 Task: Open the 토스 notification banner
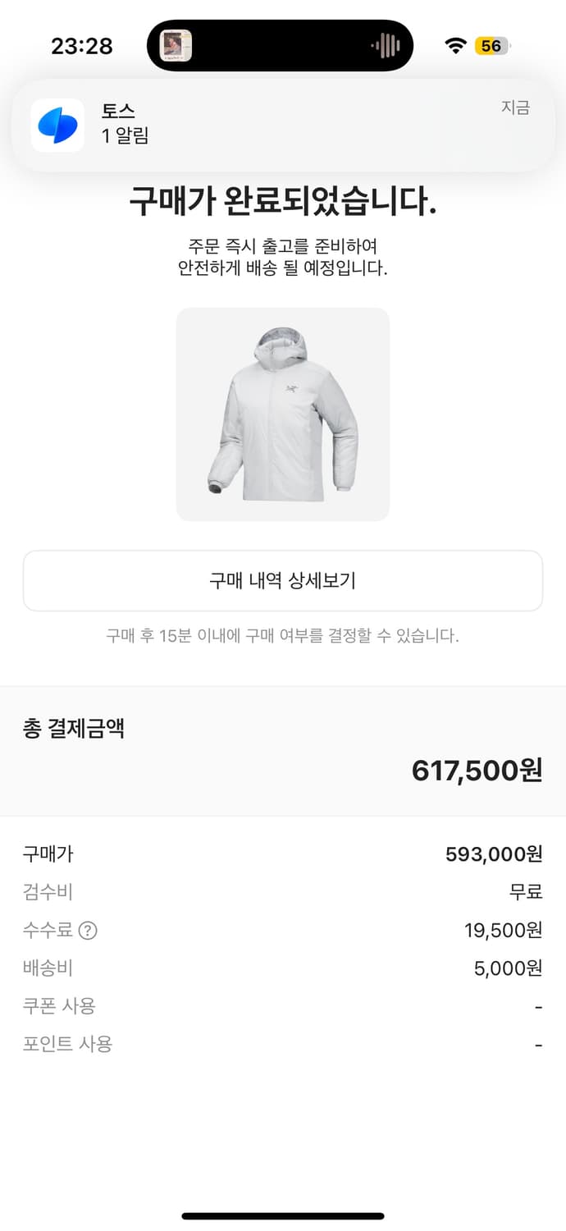[283, 125]
